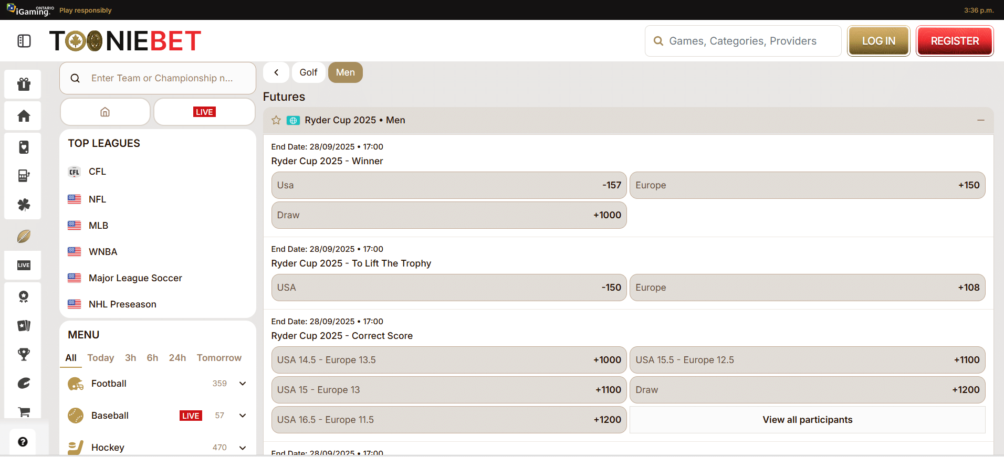1004x457 pixels.
Task: Click the iGaming Ontario logo
Action: [x=30, y=10]
